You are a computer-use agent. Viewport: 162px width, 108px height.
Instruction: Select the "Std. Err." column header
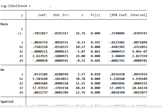pos(62,15)
